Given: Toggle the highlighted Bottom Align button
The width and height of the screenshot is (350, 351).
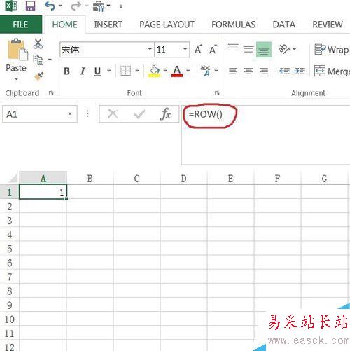Looking at the screenshot, I should [264, 49].
